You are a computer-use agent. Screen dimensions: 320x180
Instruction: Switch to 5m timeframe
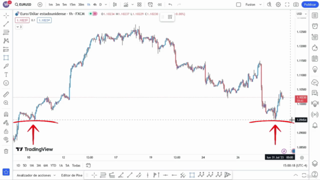[x=64, y=4]
